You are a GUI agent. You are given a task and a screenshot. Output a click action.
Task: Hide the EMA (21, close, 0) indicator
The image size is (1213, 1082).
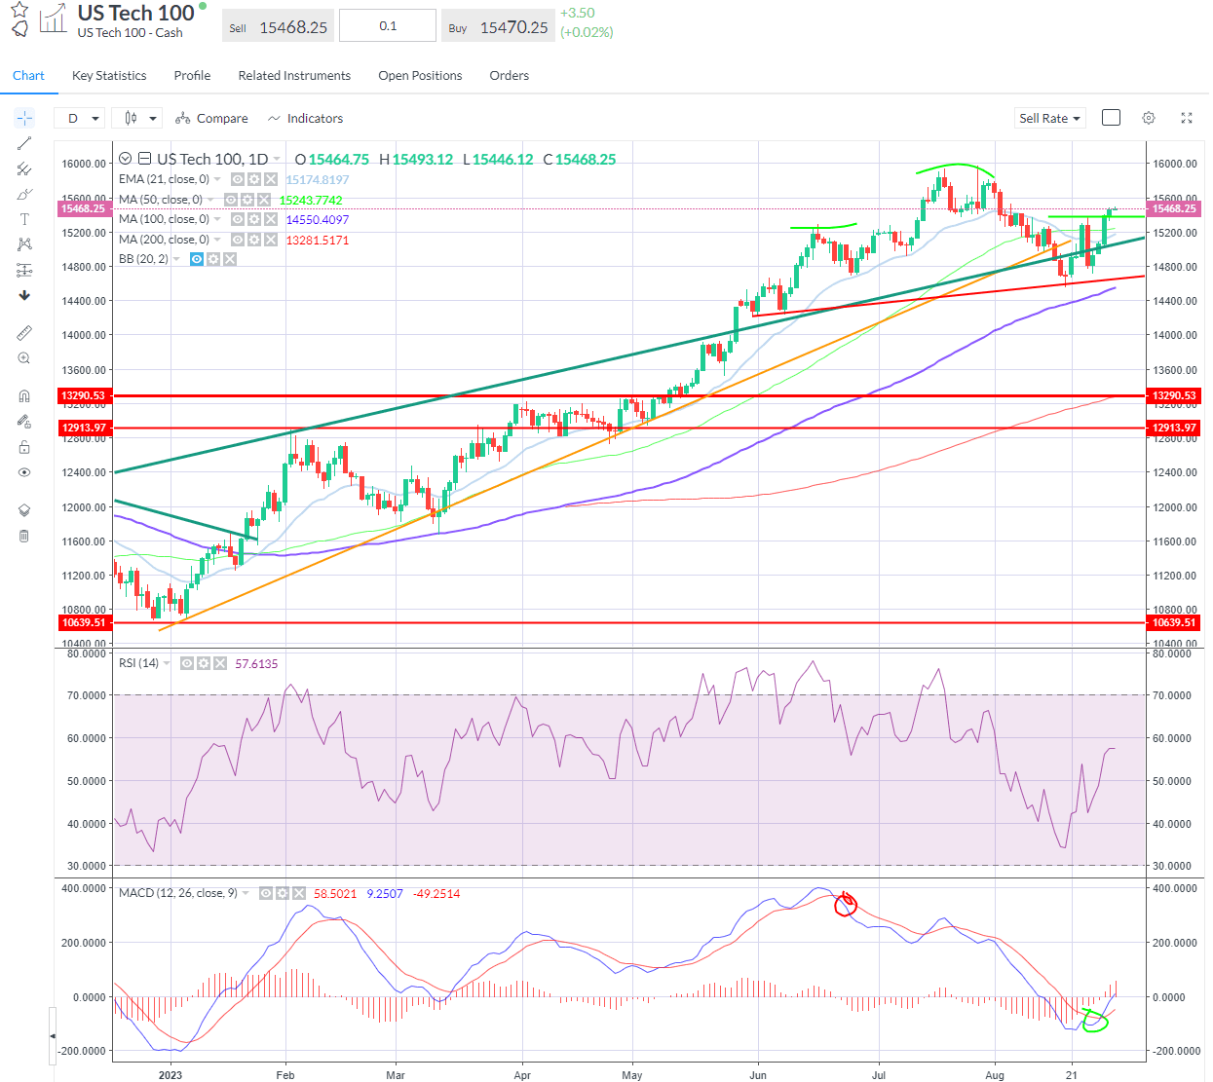(x=238, y=180)
